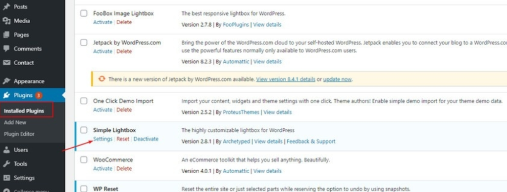Viewport: 507px width, 192px height.
Task: Activate the One Click Demo Import plugin
Action: tap(102, 110)
